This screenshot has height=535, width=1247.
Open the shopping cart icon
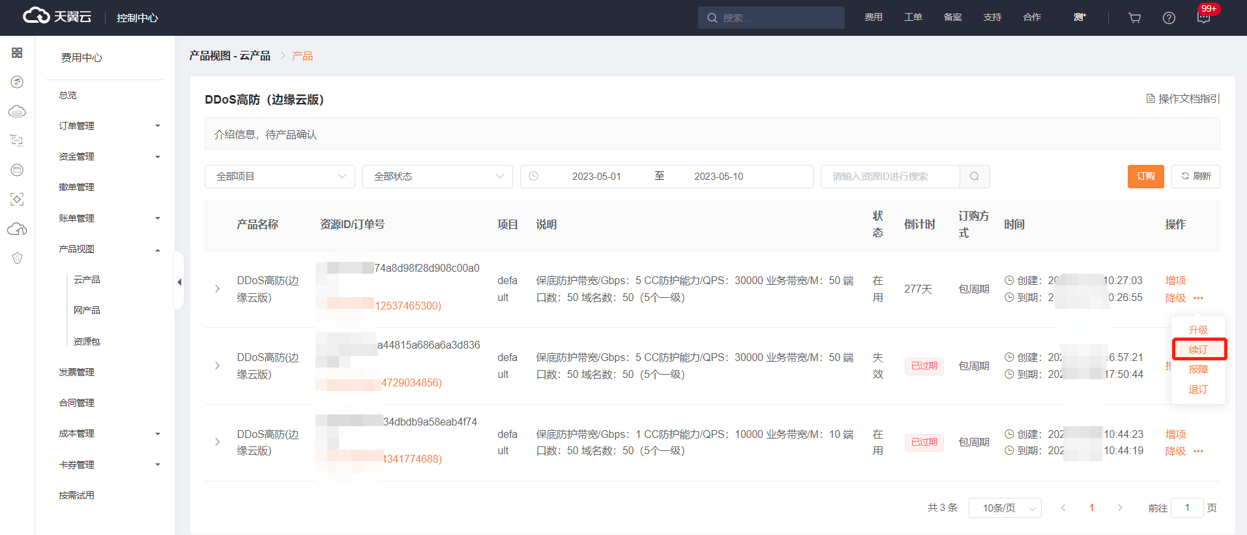pos(1135,18)
